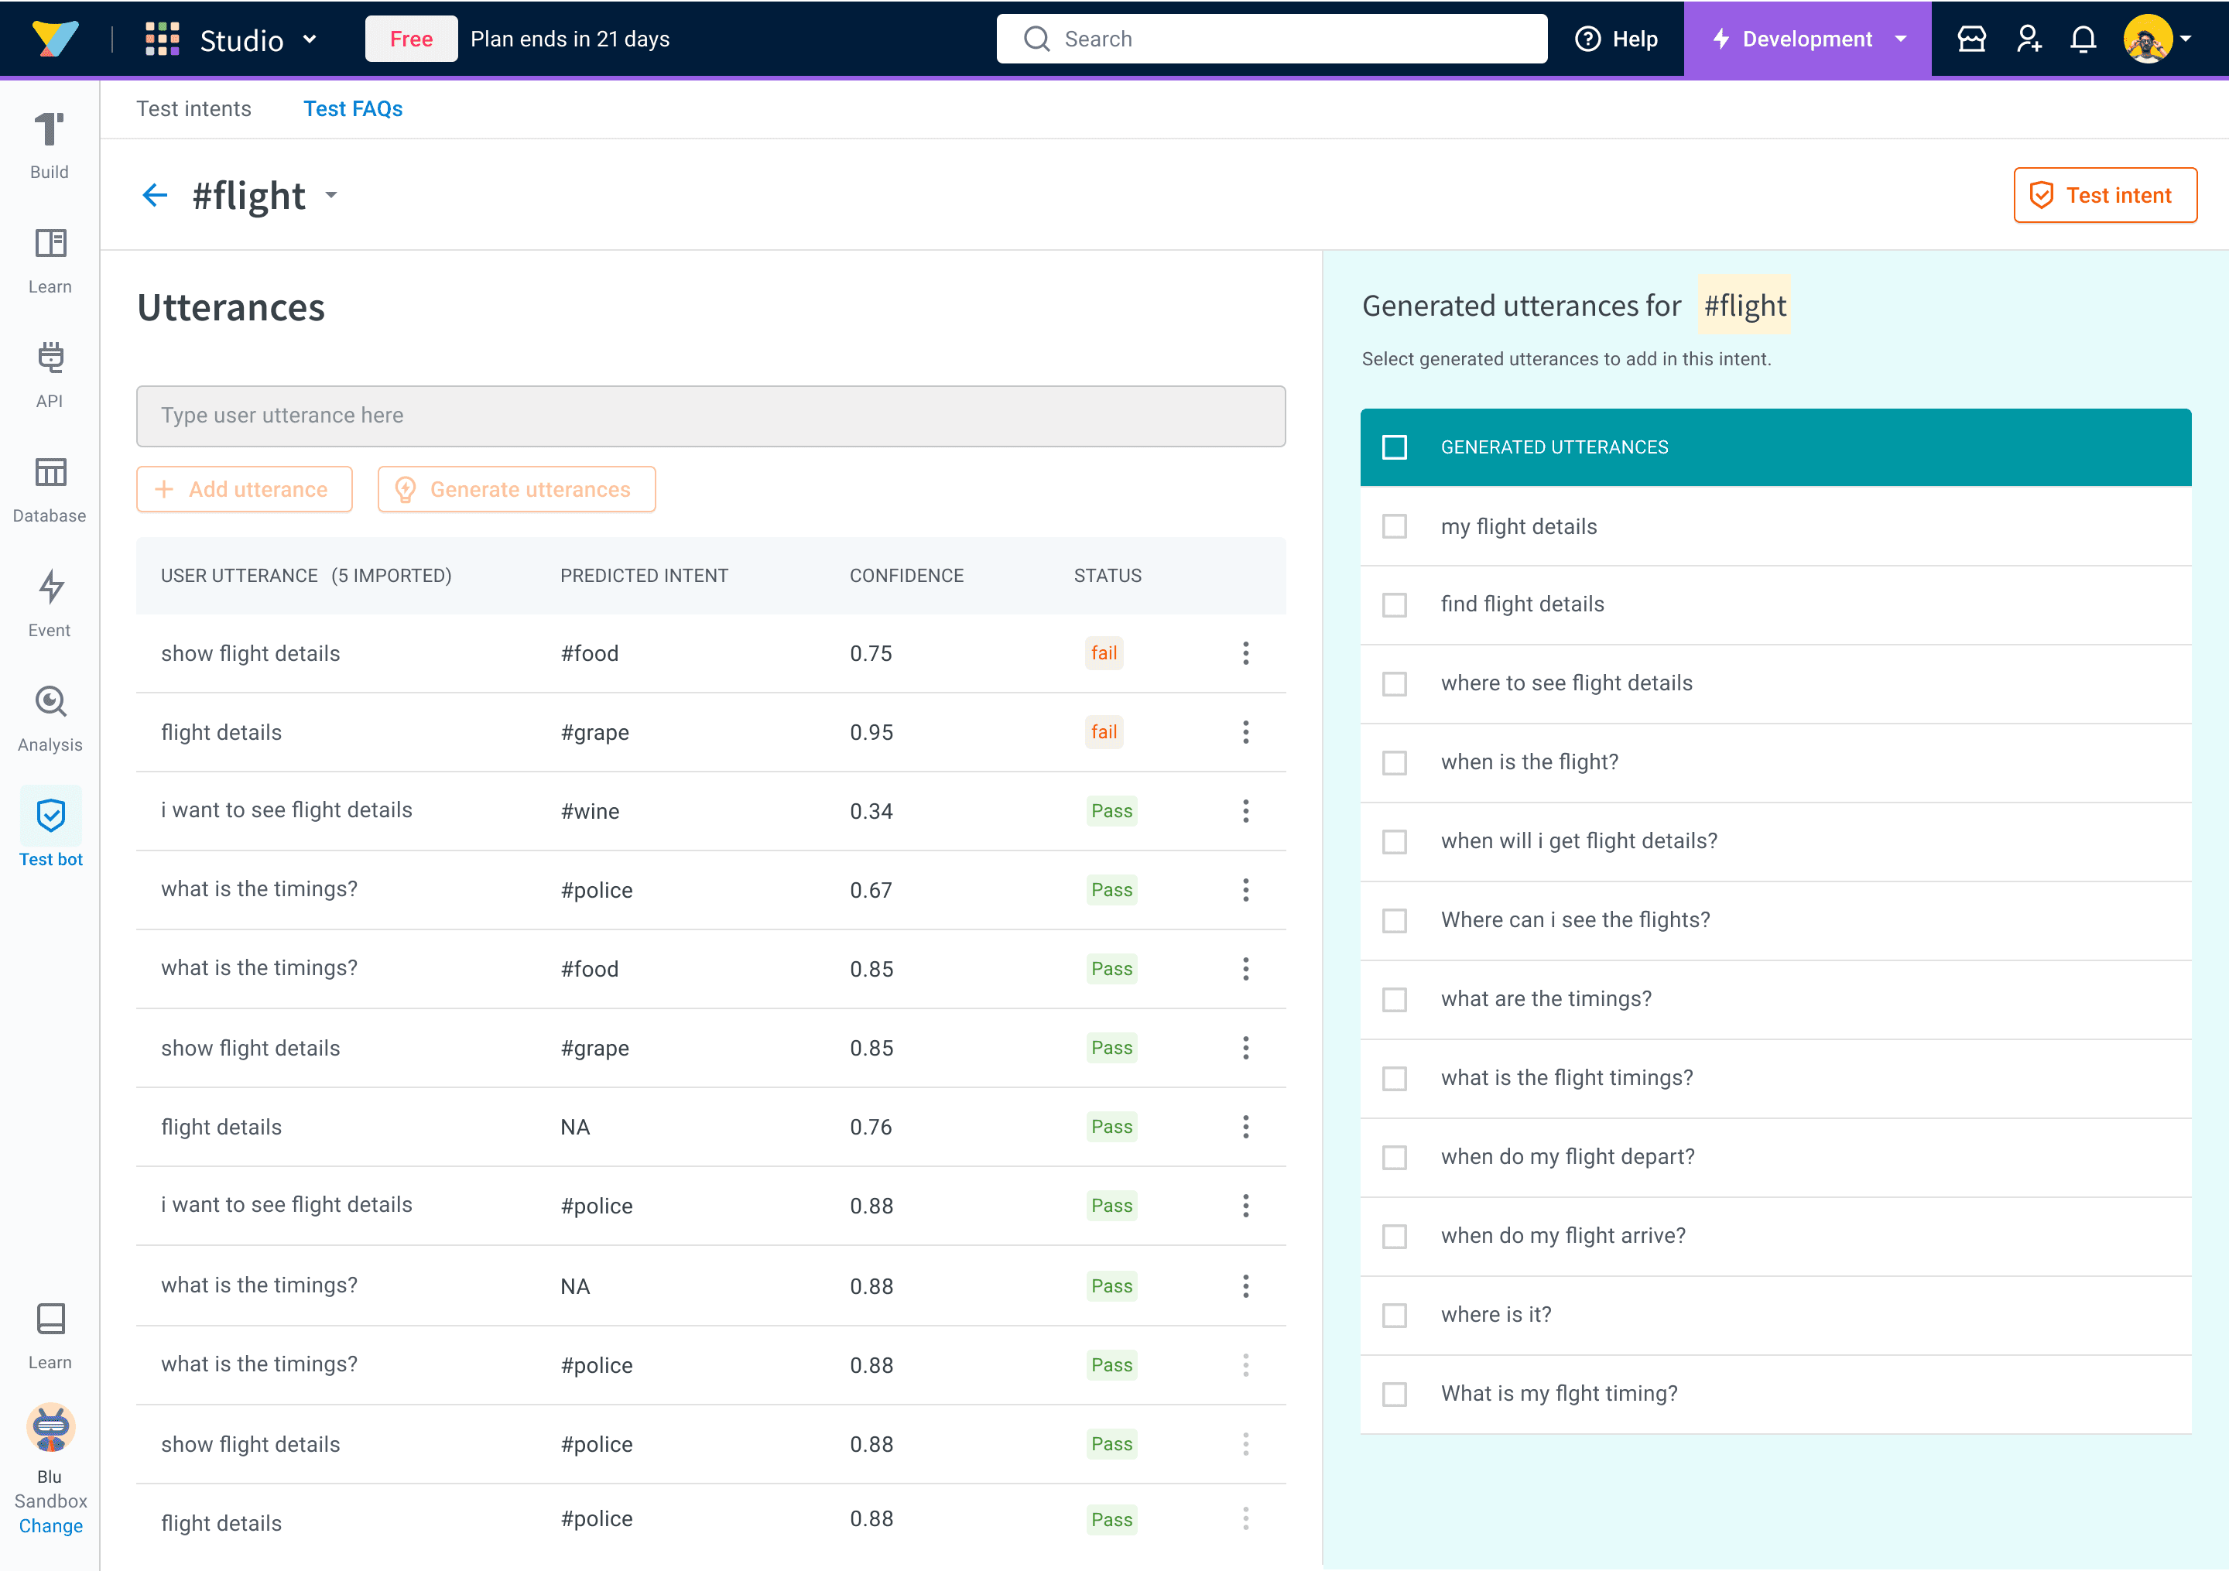Click the 0.34 confidence value
This screenshot has height=1571, width=2229.
[871, 811]
